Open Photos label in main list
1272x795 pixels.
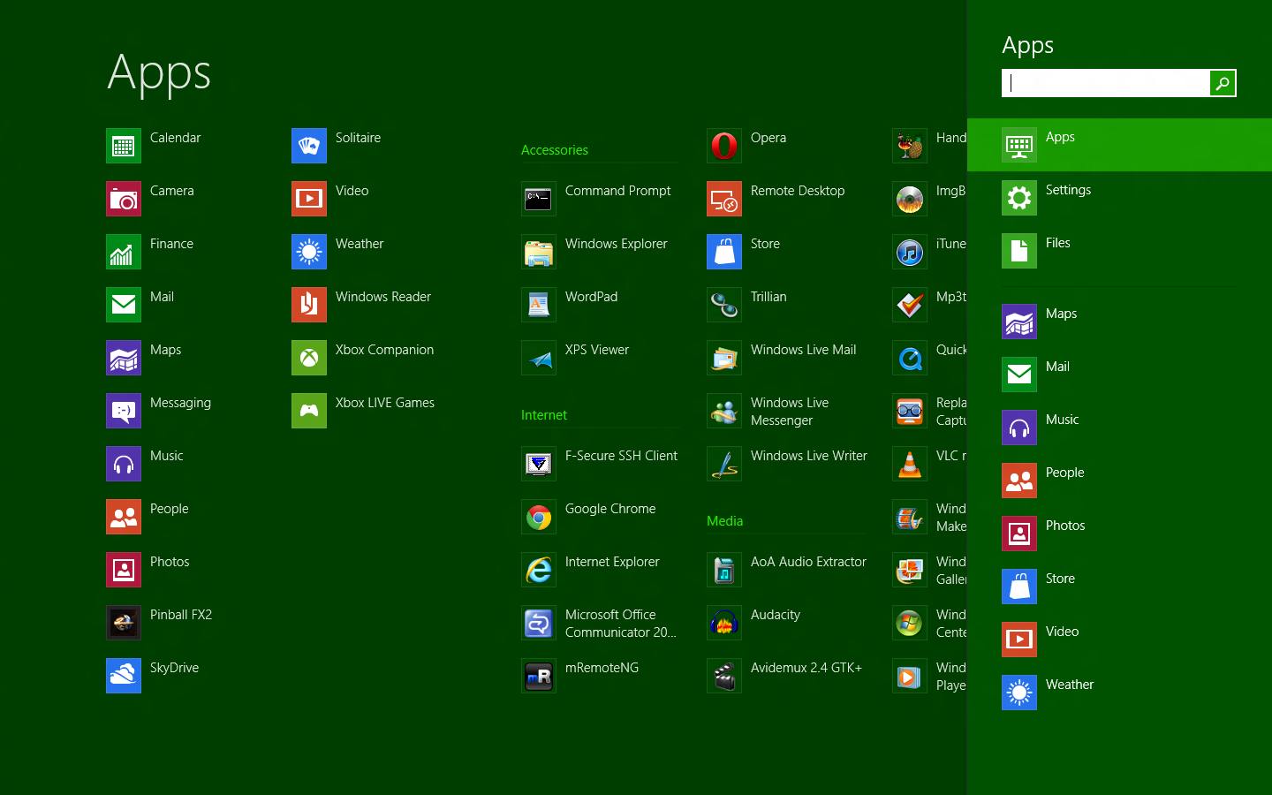point(170,562)
